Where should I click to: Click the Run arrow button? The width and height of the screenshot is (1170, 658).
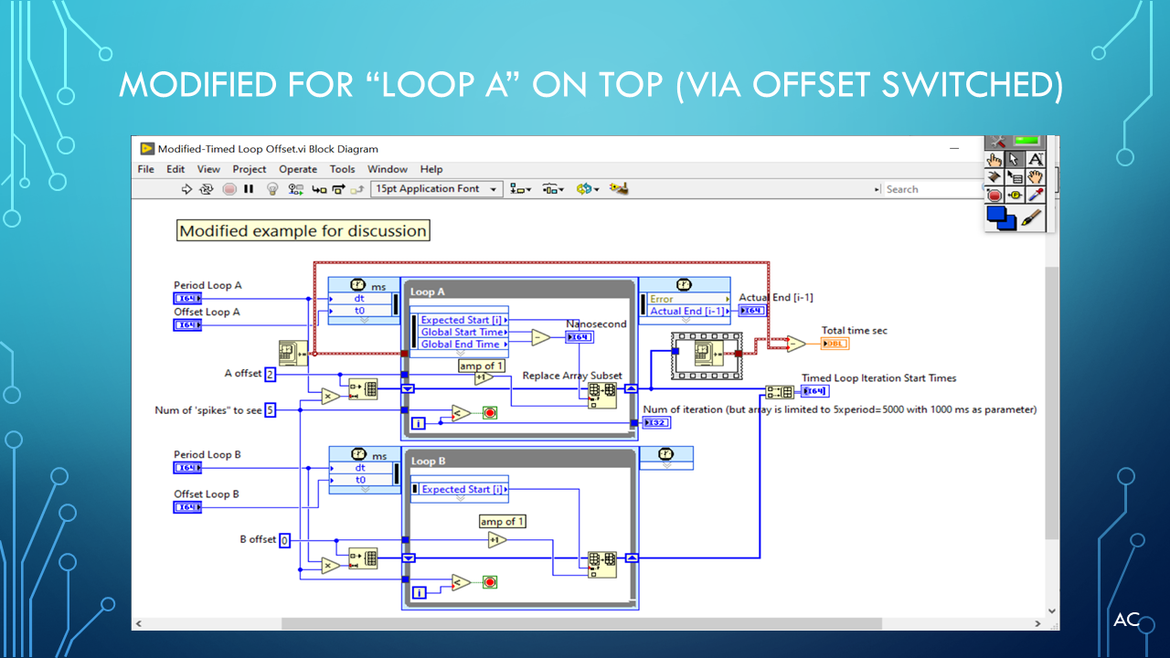(x=186, y=189)
